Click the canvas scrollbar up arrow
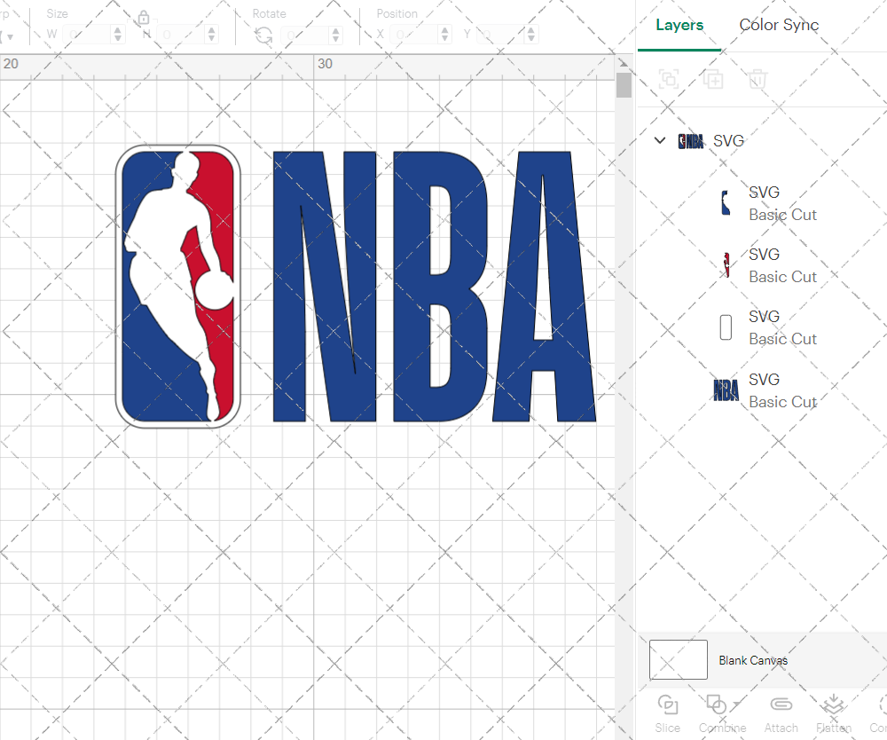Viewport: 887px width, 740px height. [624, 63]
